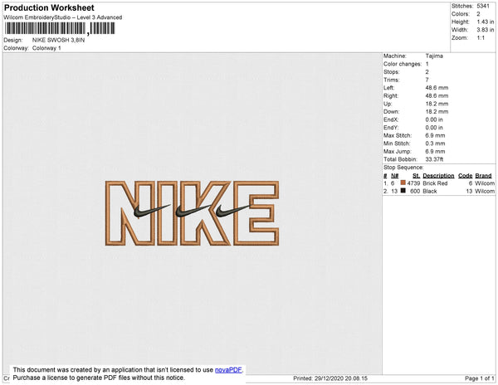This screenshot has width=498, height=385.
Task: Click the Total Bobbin value 33.37ft
Action: pos(434,159)
